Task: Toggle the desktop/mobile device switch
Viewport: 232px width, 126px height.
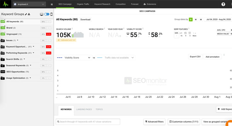Action: [x=47, y=14]
